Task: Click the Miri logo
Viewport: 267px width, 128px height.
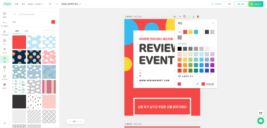Action: coord(7,4)
